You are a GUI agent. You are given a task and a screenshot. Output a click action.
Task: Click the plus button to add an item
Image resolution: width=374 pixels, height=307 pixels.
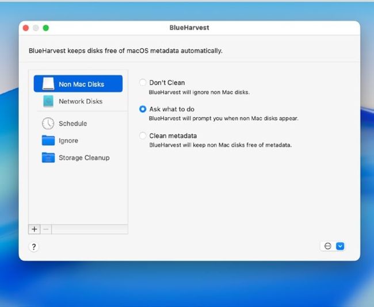click(x=35, y=229)
